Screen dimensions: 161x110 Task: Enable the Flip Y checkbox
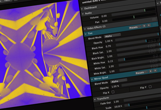point(150,87)
